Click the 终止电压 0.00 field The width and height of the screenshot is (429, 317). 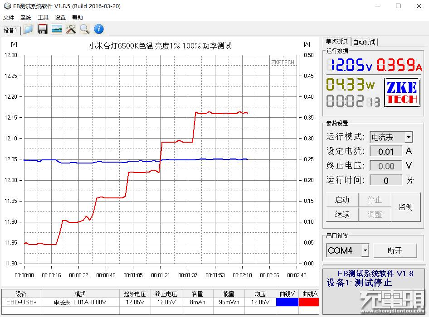[x=386, y=166]
